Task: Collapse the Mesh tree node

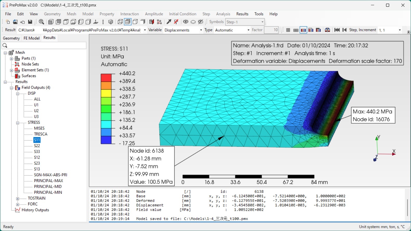Action: click(5, 53)
